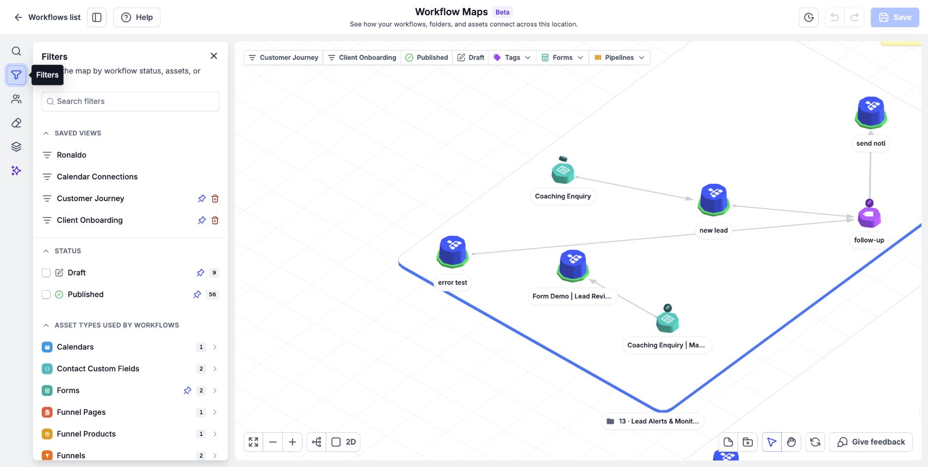The image size is (928, 467).
Task: Select the hand pan tool
Action: pos(791,442)
